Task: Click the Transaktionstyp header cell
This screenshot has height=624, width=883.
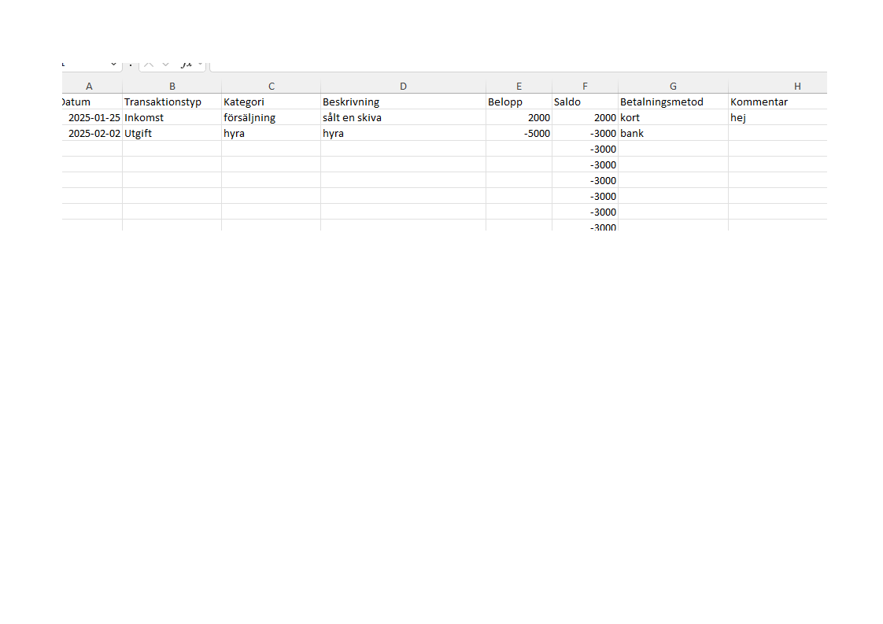Action: tap(172, 102)
